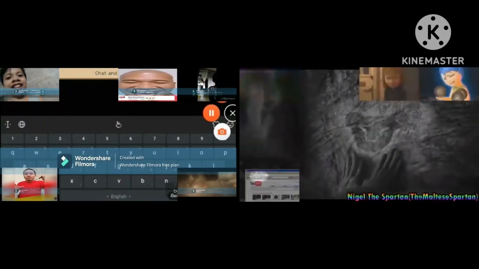This screenshot has height=269, width=479.
Task: Click the 'Chat and' banner text
Action: tap(106, 73)
